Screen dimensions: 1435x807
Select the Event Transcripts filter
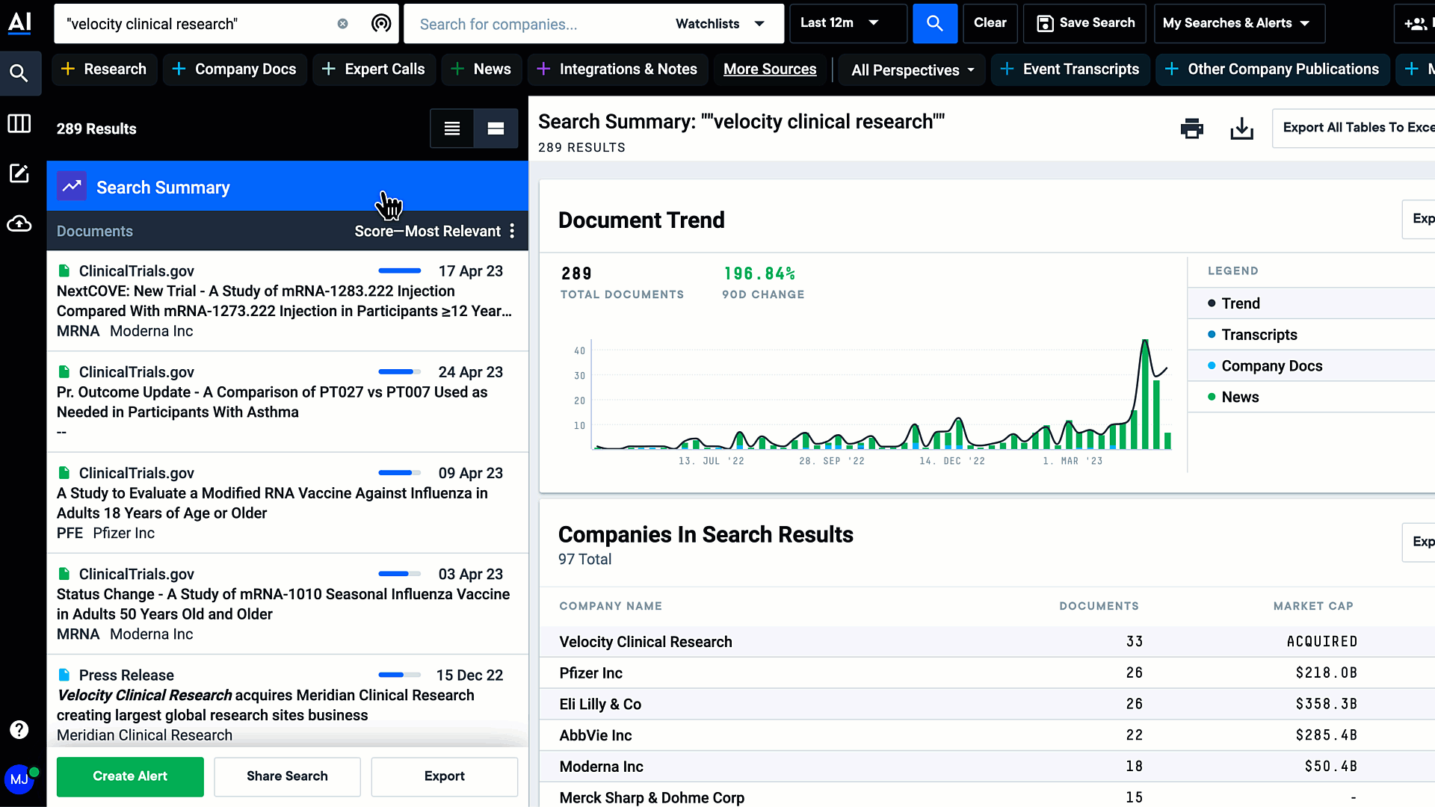pyautogui.click(x=1070, y=69)
